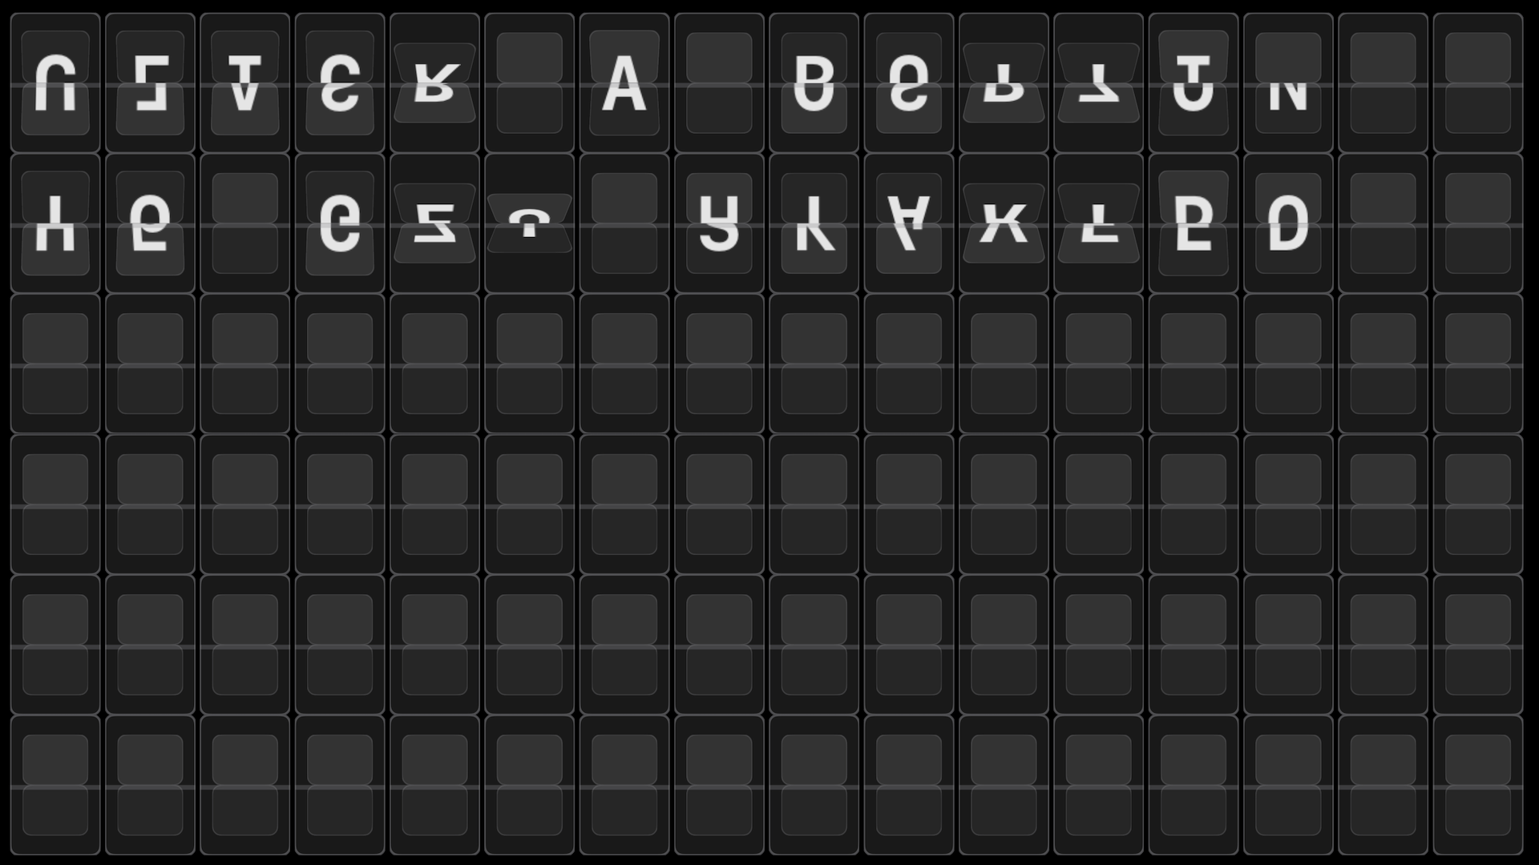
Task: Click the blank tile between R and A
Action: pos(529,82)
